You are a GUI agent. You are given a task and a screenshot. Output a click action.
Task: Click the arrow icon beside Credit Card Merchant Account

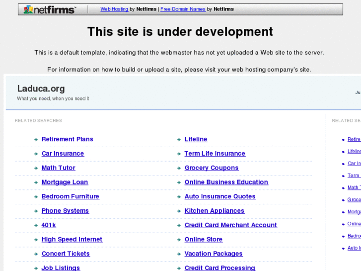[179, 225]
